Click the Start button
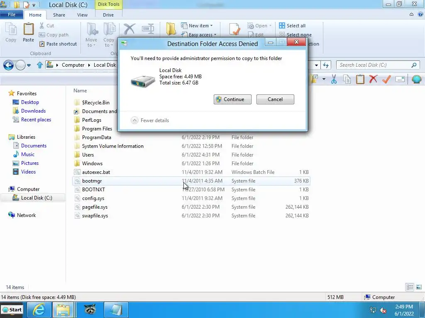 12,310
